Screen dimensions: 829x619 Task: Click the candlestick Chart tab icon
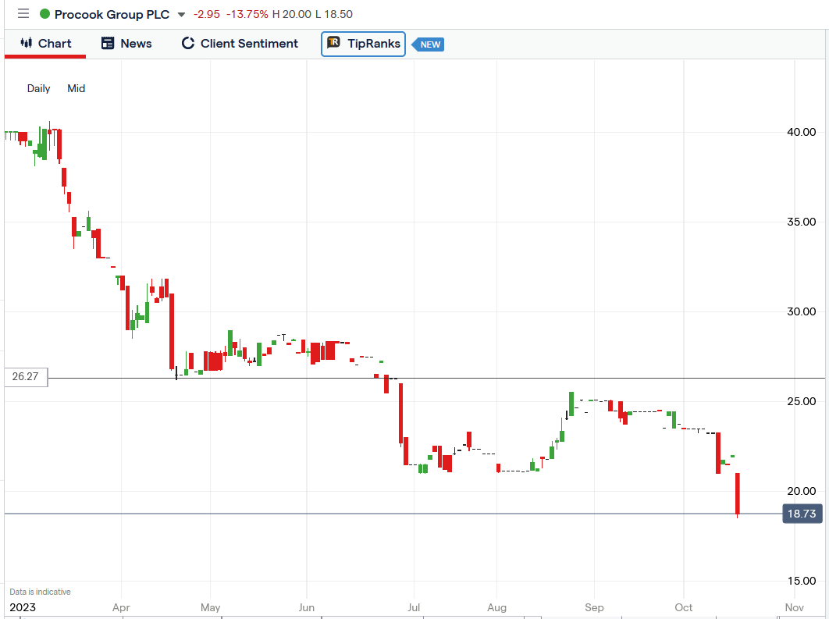(x=26, y=43)
